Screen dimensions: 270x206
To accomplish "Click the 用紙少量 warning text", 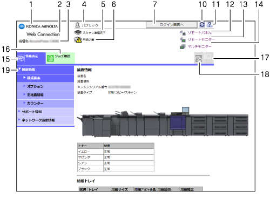I will [x=88, y=40].
